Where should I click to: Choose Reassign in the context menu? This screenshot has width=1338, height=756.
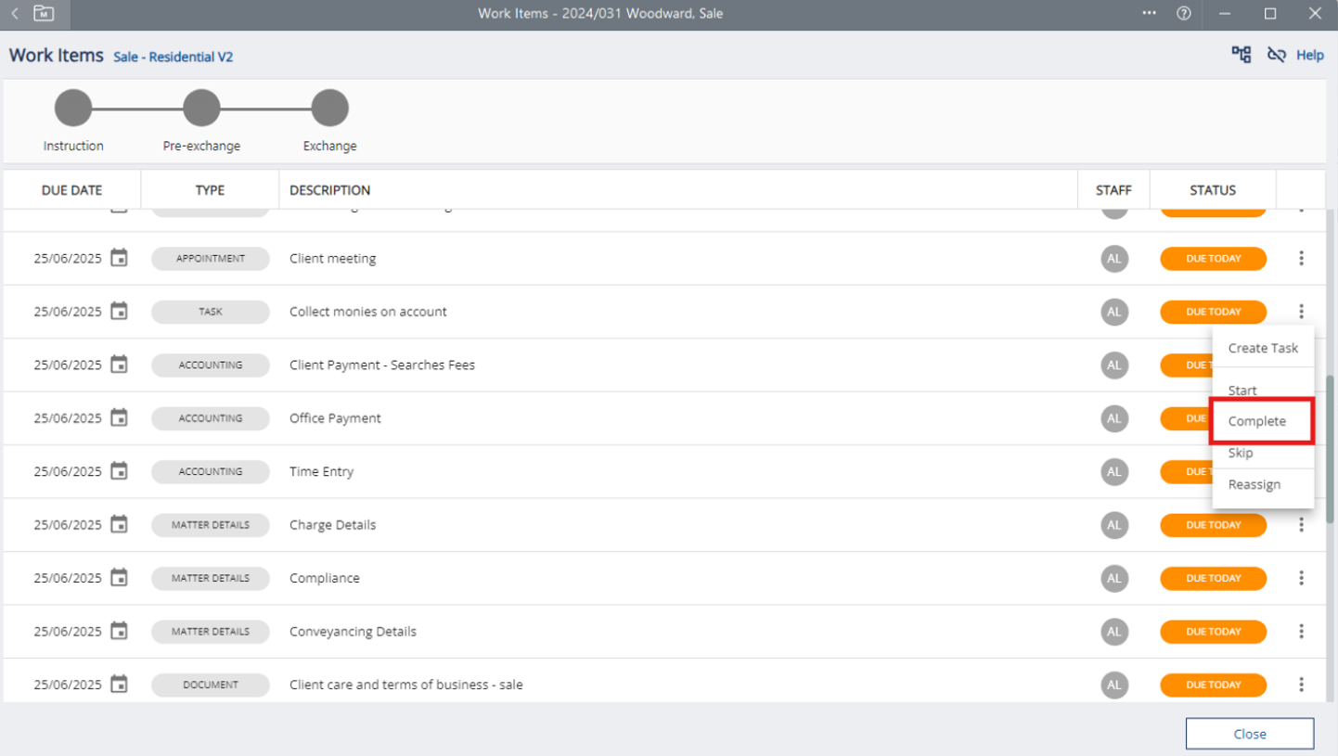(1254, 484)
